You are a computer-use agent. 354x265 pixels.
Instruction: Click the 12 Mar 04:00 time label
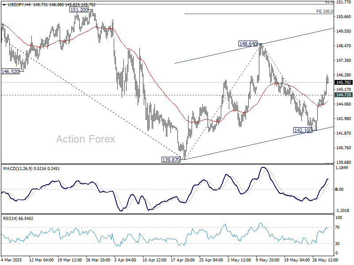42,260
